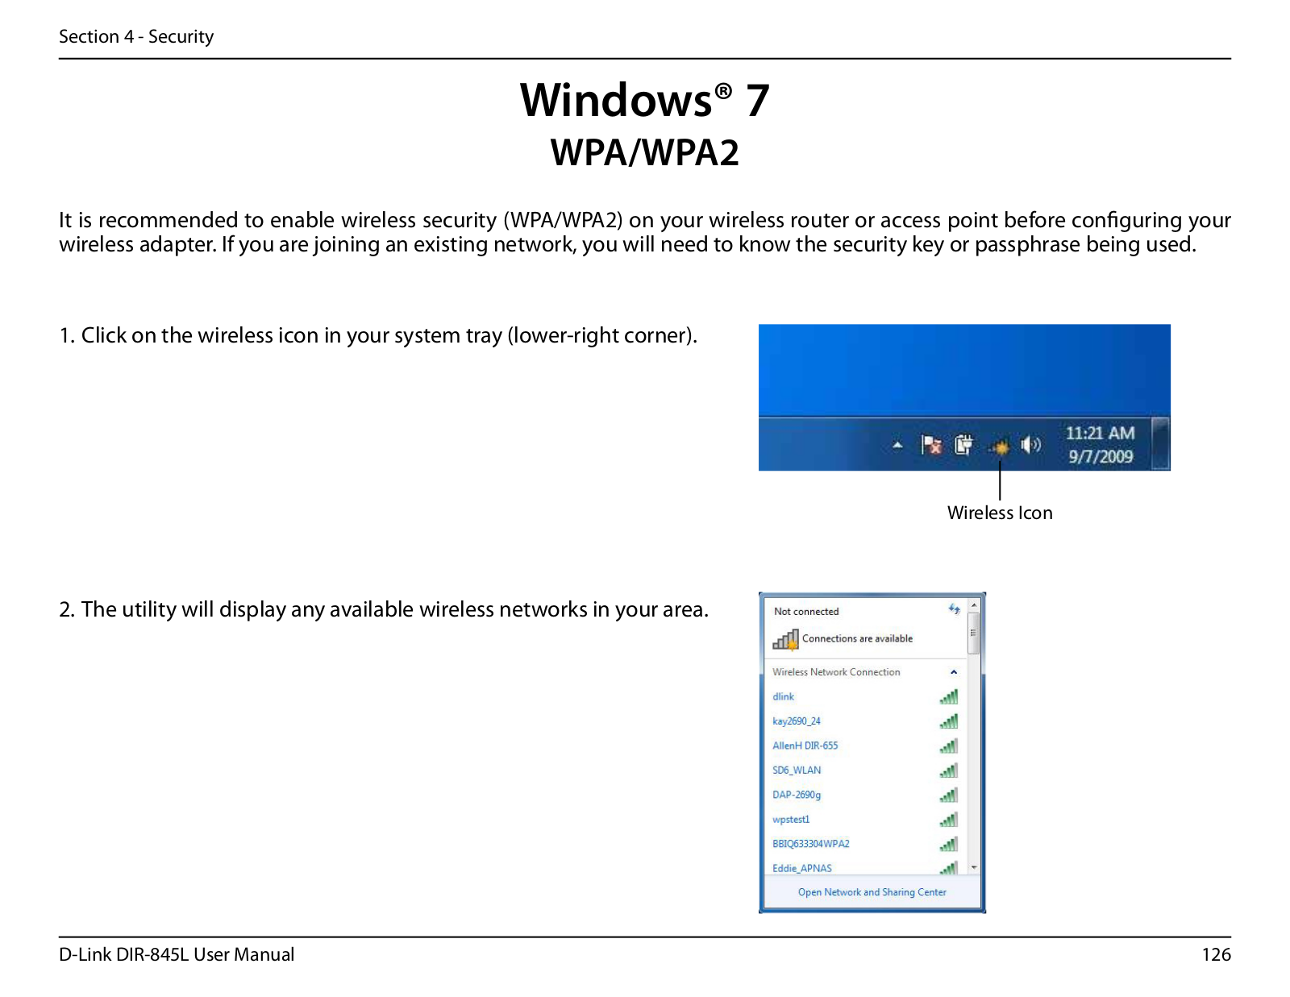
Task: Click signal strength icon for kay2690_24
Action: click(x=949, y=721)
